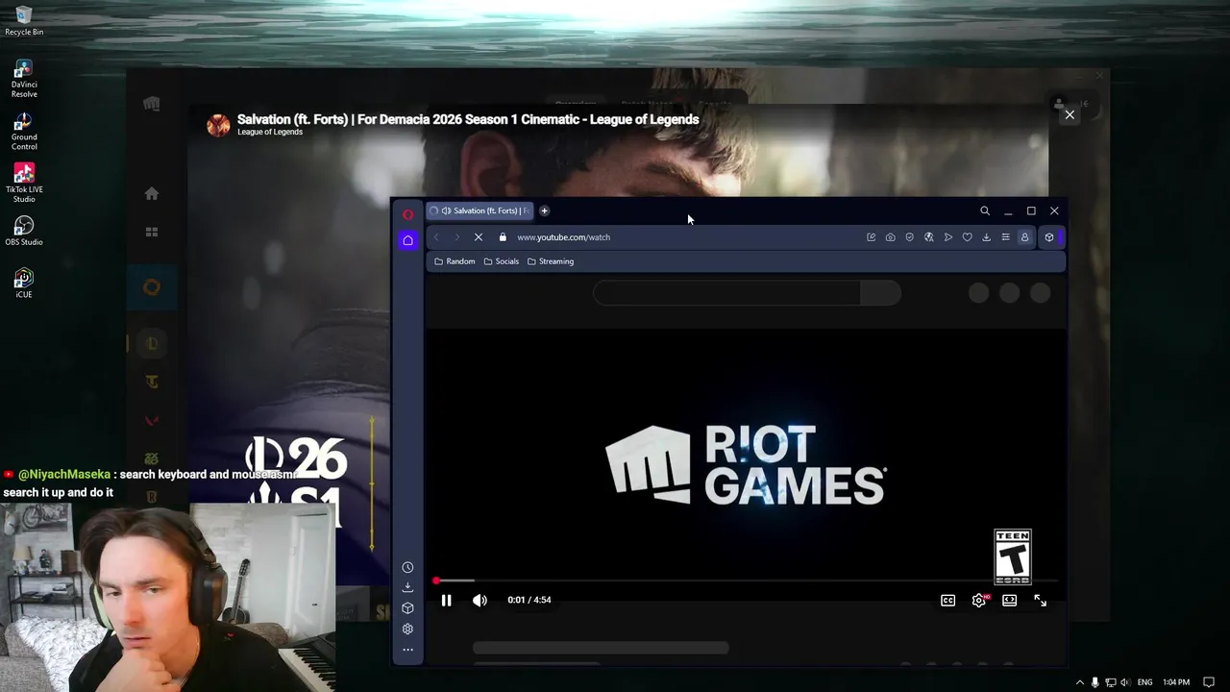This screenshot has width=1230, height=692.
Task: Click the microphone tray icon
Action: (1095, 682)
